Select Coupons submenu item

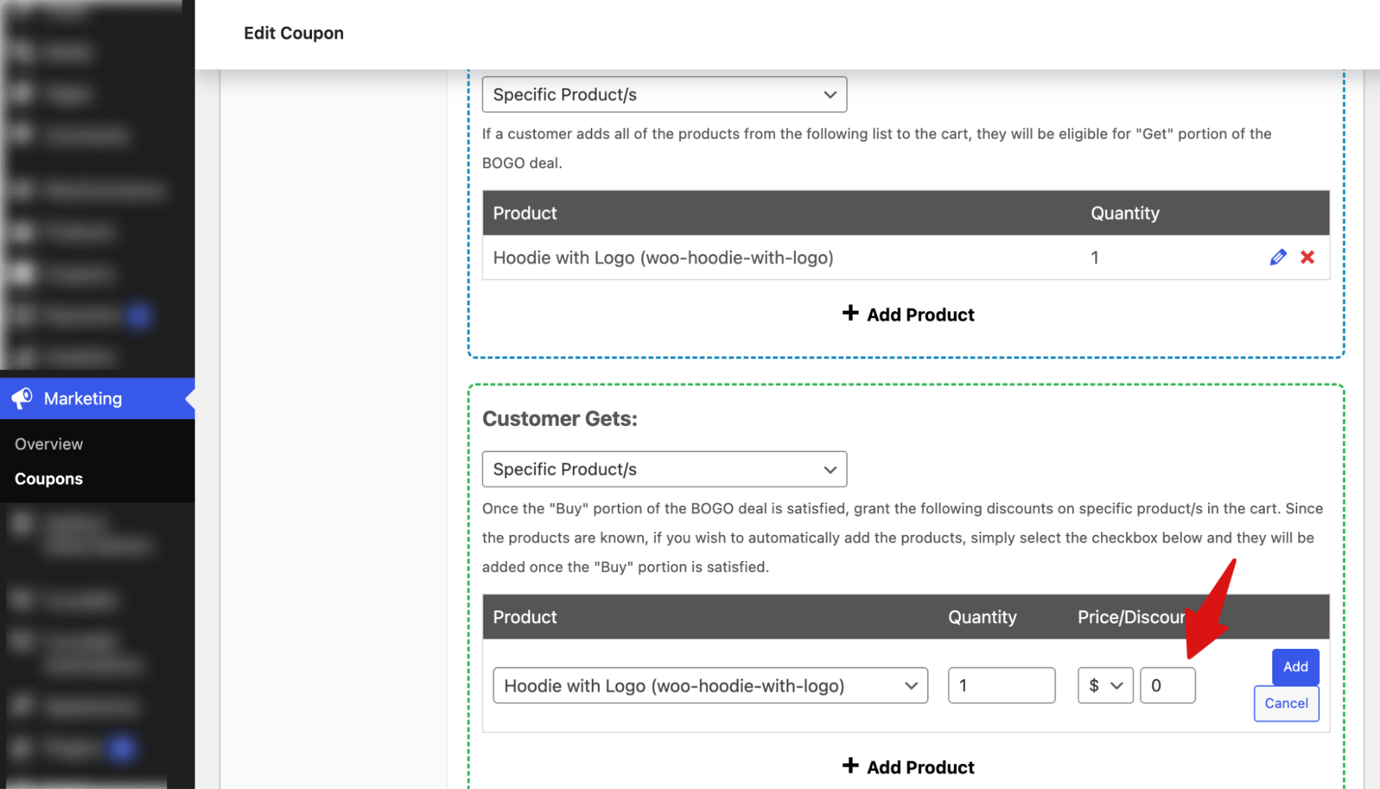pos(49,479)
